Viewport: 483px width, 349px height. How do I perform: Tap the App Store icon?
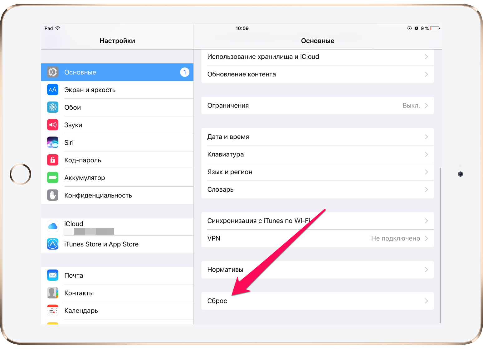(x=53, y=244)
